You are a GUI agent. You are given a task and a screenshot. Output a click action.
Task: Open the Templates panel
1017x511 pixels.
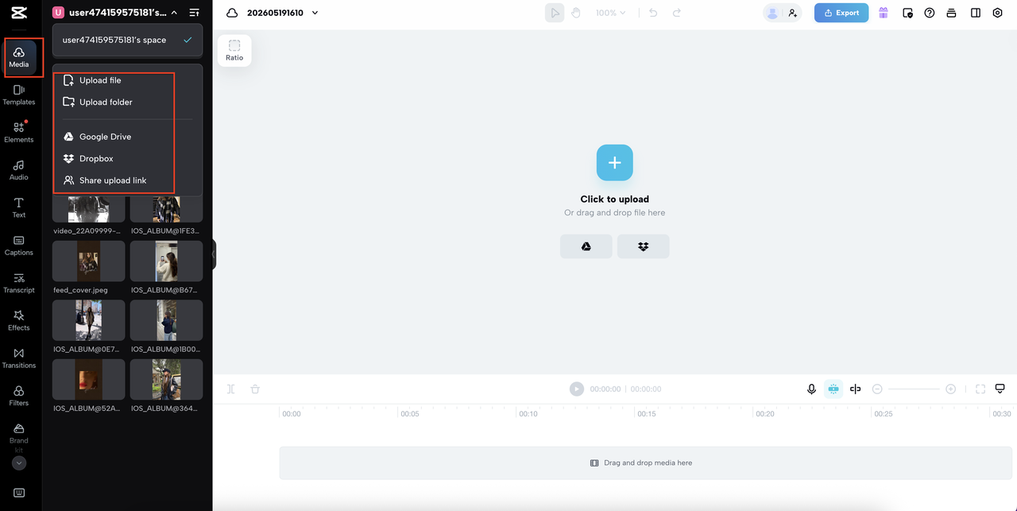19,95
